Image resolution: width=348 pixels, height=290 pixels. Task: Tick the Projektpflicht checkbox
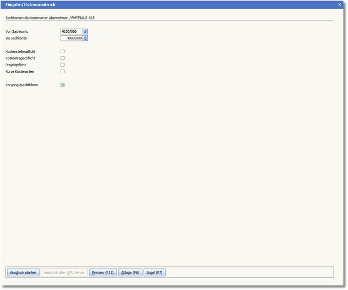(63, 65)
